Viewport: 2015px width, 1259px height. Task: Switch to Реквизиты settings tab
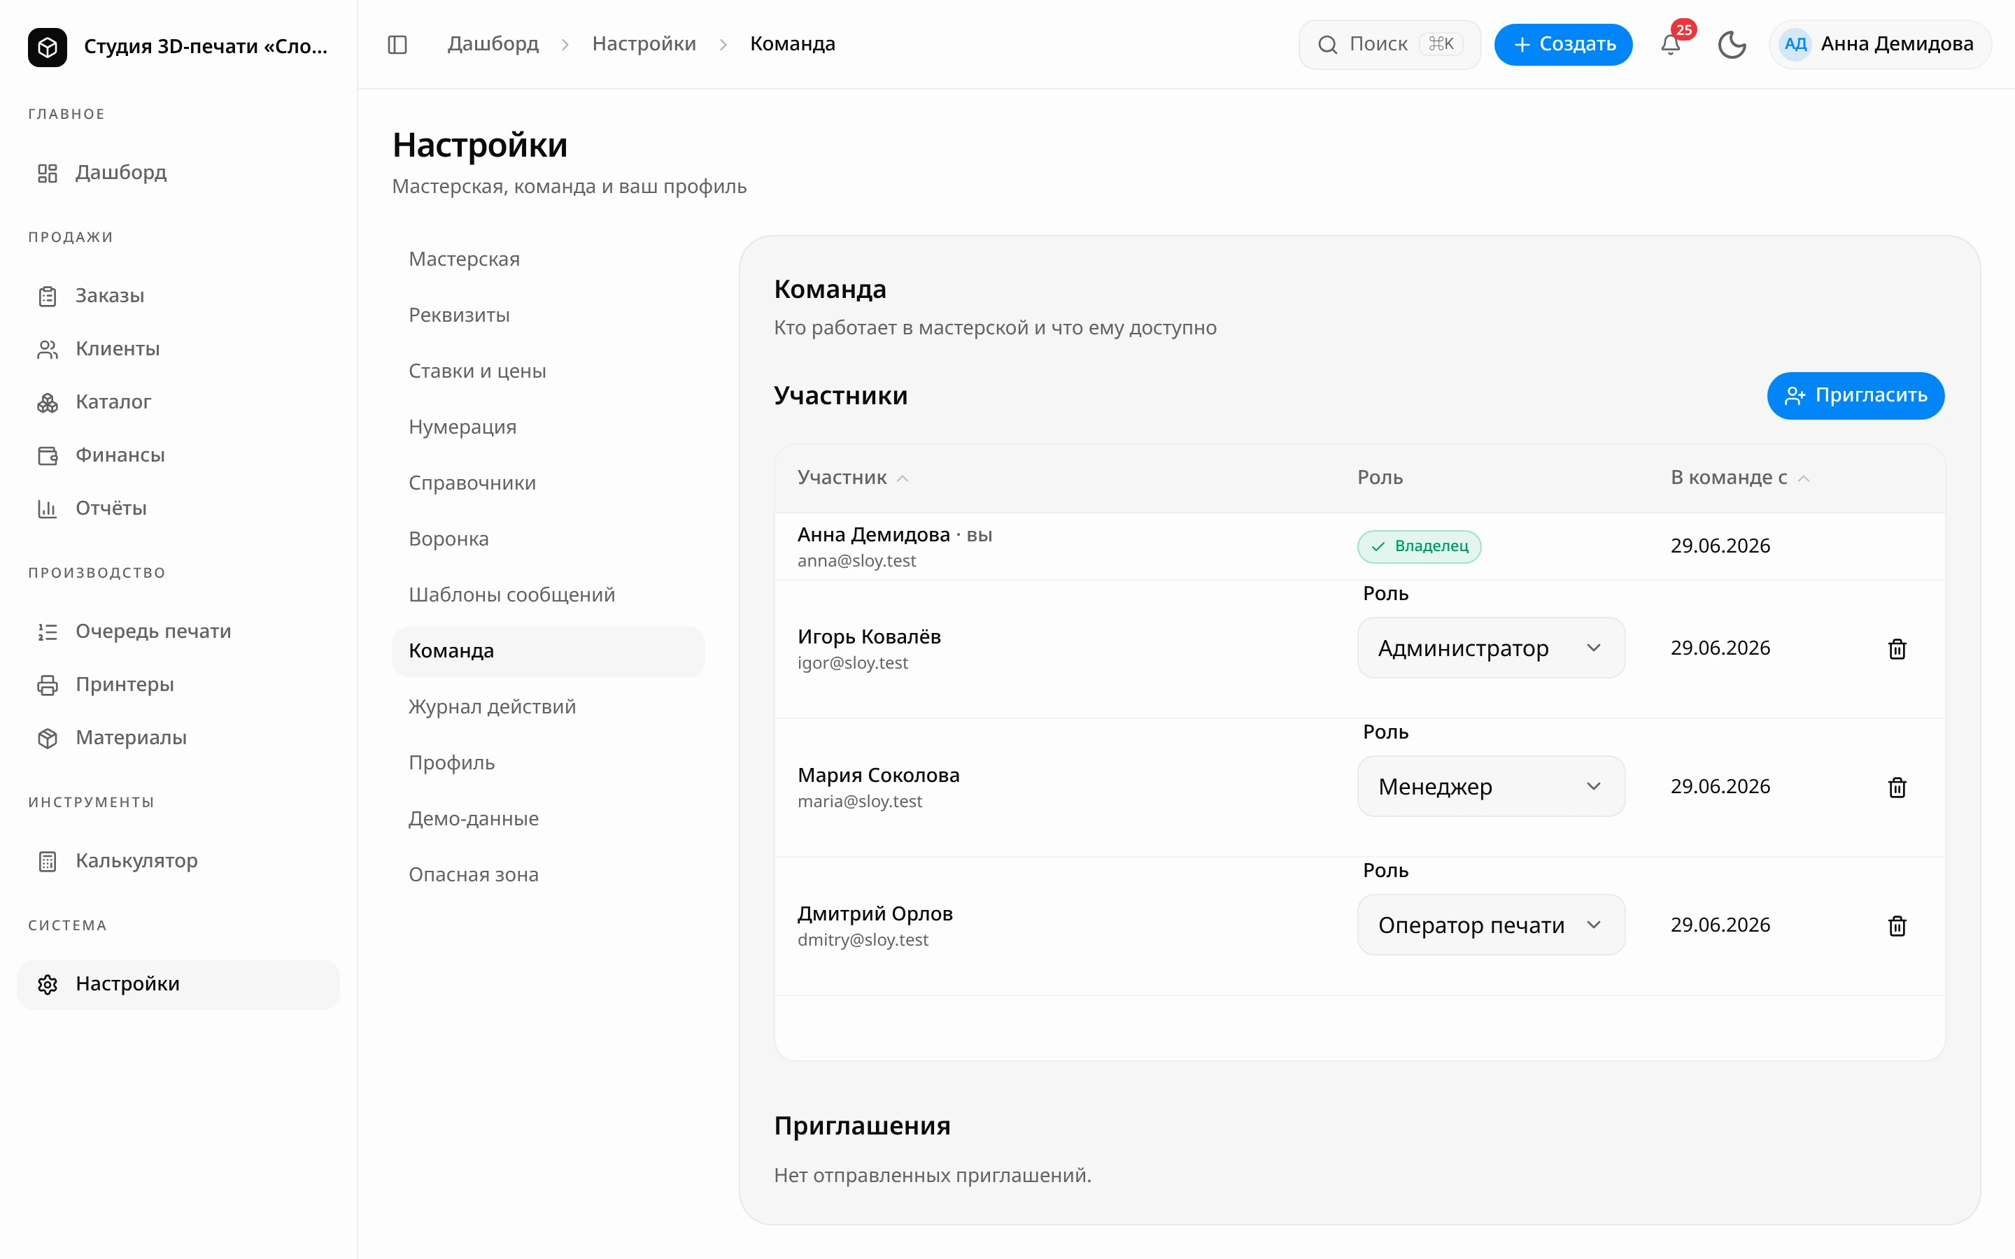point(548,315)
